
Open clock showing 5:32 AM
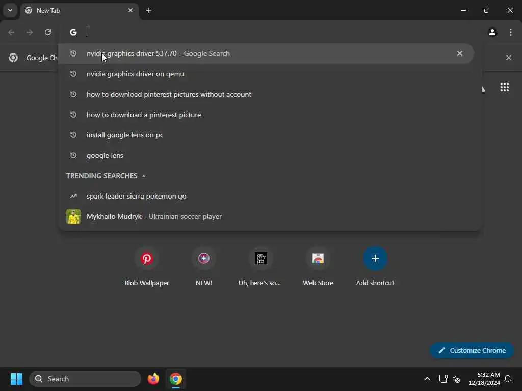(x=484, y=379)
